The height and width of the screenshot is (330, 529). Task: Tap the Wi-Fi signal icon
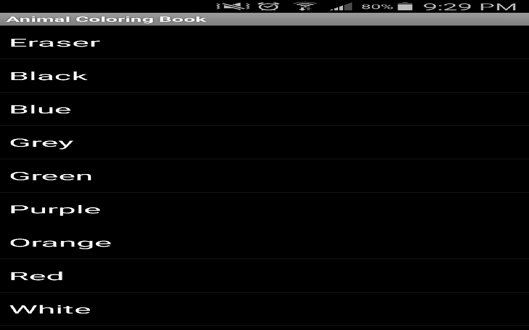305,6
